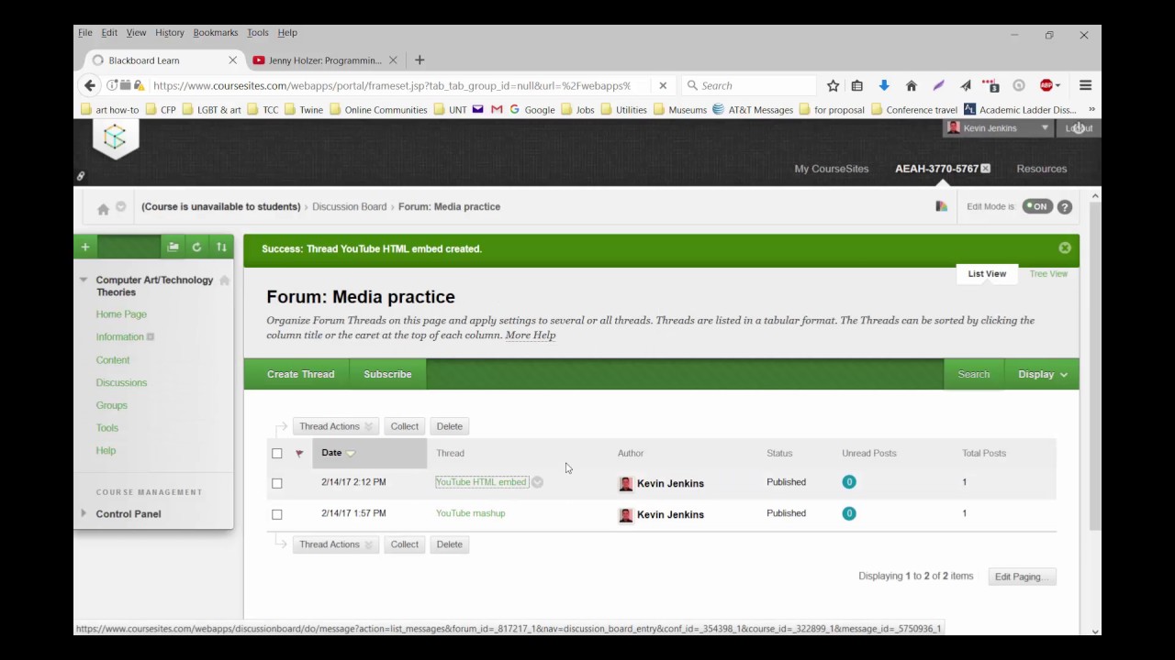The height and width of the screenshot is (660, 1175).
Task: Open Resources tab
Action: point(1042,169)
